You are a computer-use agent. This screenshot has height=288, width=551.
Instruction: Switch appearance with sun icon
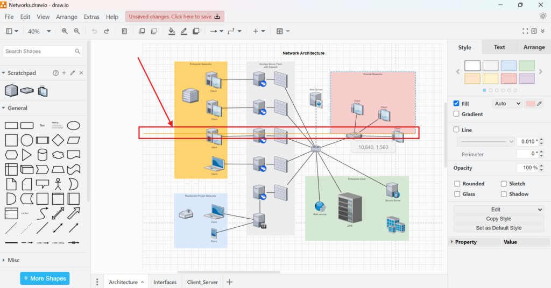pos(542,16)
